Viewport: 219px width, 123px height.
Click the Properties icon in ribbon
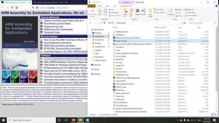[x=171, y=11]
